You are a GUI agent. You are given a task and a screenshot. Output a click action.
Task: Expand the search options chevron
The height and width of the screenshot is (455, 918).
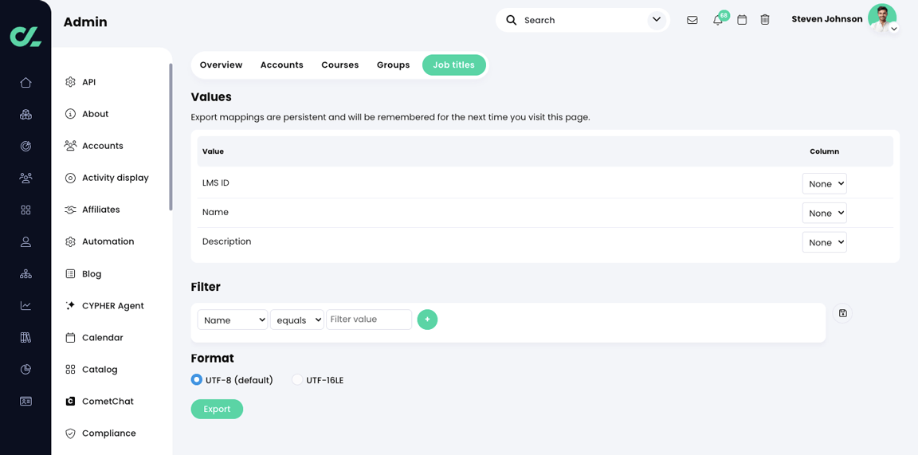click(657, 20)
